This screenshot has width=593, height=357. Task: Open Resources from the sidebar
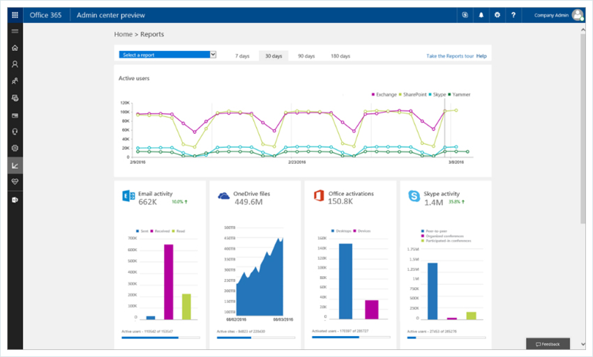15,98
